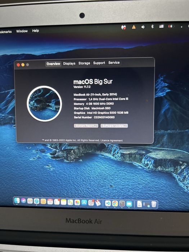Open the document stack beside the Trash
The image size is (189, 252).
coord(140,204)
